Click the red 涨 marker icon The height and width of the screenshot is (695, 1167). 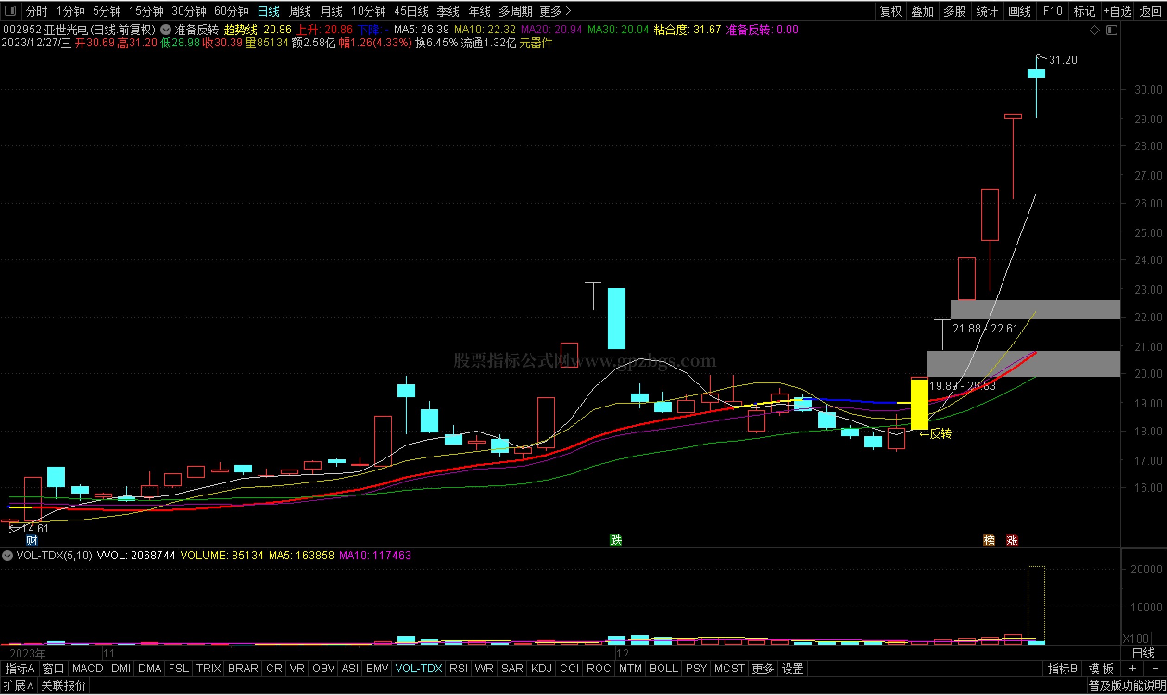(1012, 541)
